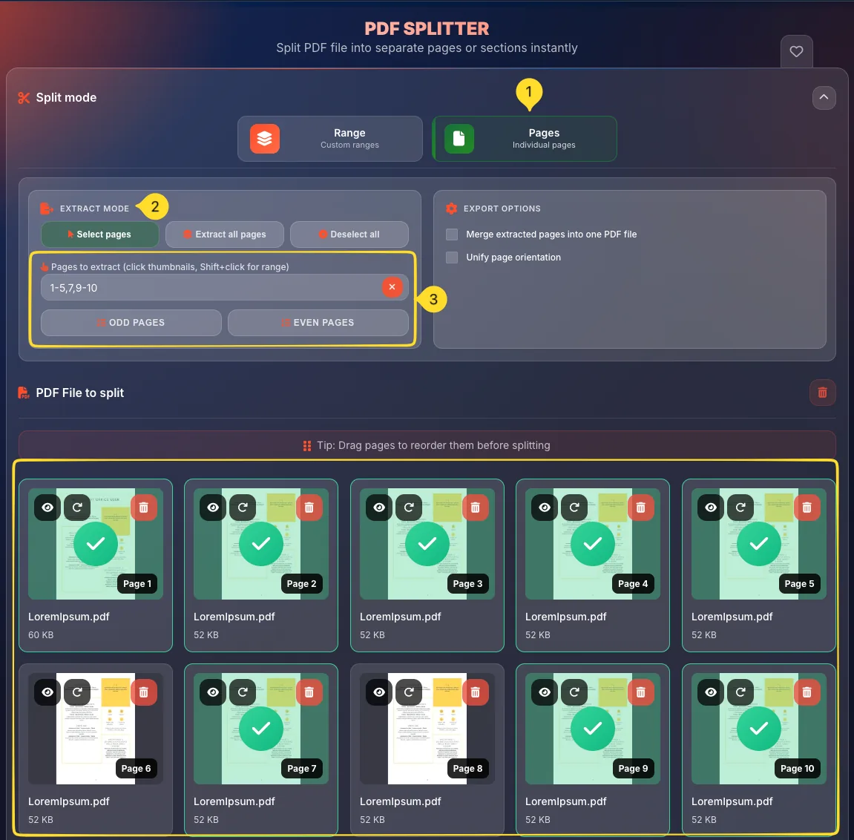Open the eye preview icon on Page 1
Viewport: 854px width, 840px height.
47,507
